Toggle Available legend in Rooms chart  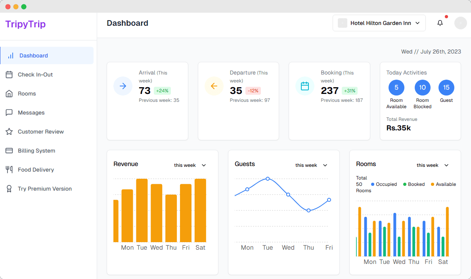443,184
